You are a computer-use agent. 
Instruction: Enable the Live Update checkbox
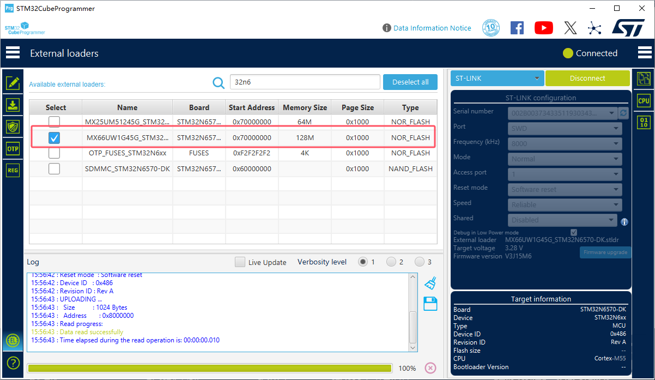240,262
